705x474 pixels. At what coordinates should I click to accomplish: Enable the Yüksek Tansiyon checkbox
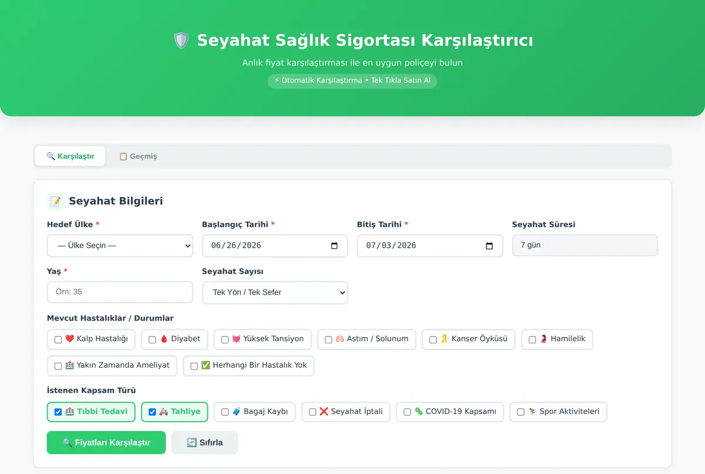(x=225, y=339)
